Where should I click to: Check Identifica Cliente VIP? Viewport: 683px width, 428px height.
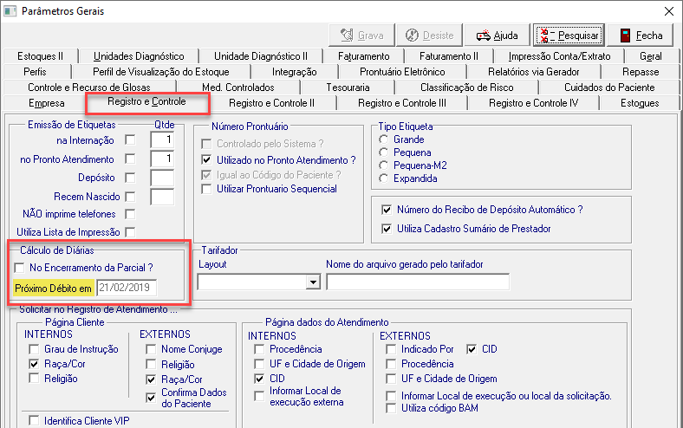tap(34, 420)
